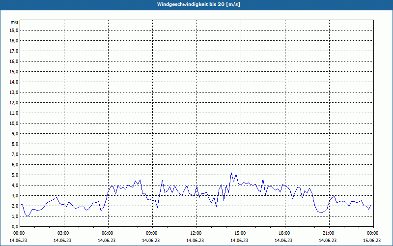The height and width of the screenshot is (246, 393).
Task: Click the 19,0 y-axis value
Action: point(14,31)
